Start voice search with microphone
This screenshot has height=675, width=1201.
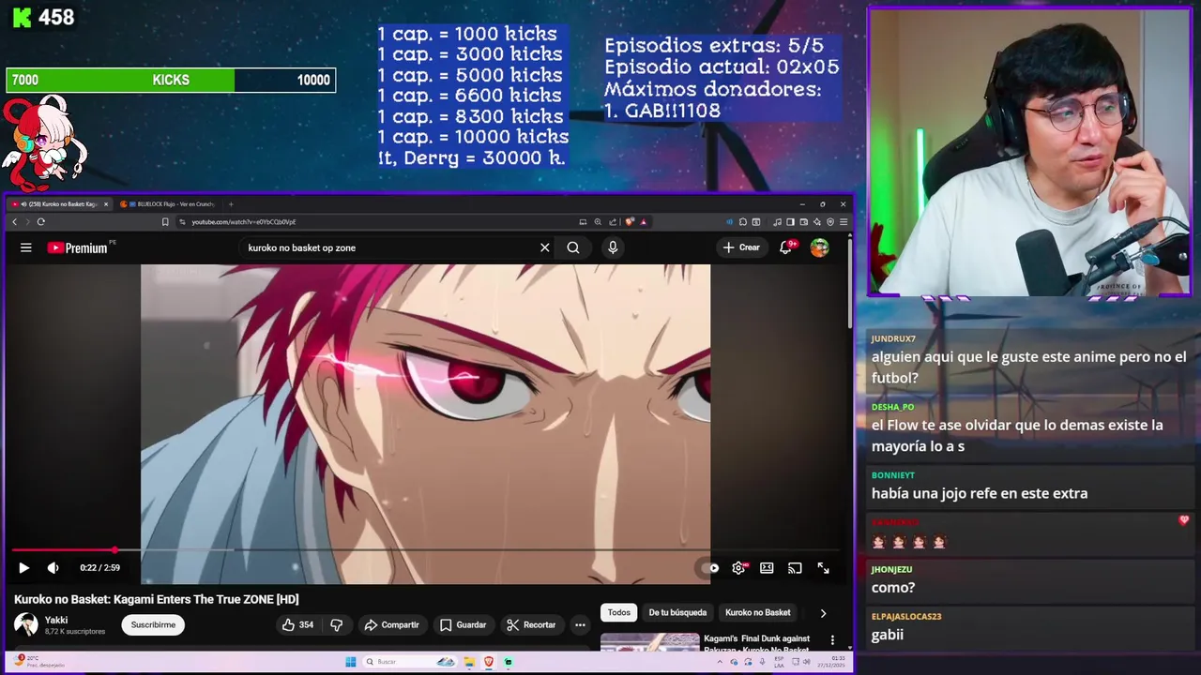613,247
